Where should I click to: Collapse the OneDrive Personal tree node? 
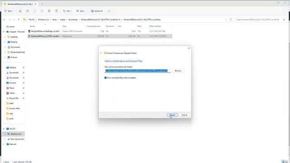point(4,32)
